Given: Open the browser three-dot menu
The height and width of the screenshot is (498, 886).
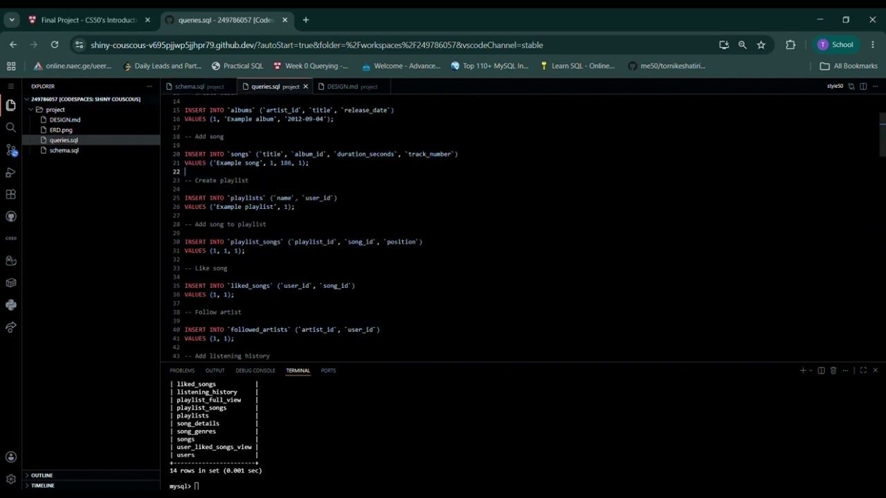Looking at the screenshot, I should click(x=872, y=44).
